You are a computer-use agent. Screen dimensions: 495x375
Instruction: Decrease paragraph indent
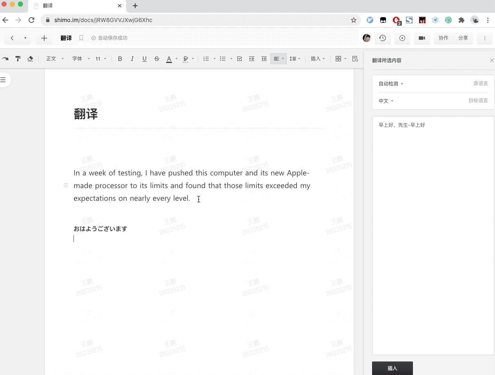click(264, 59)
